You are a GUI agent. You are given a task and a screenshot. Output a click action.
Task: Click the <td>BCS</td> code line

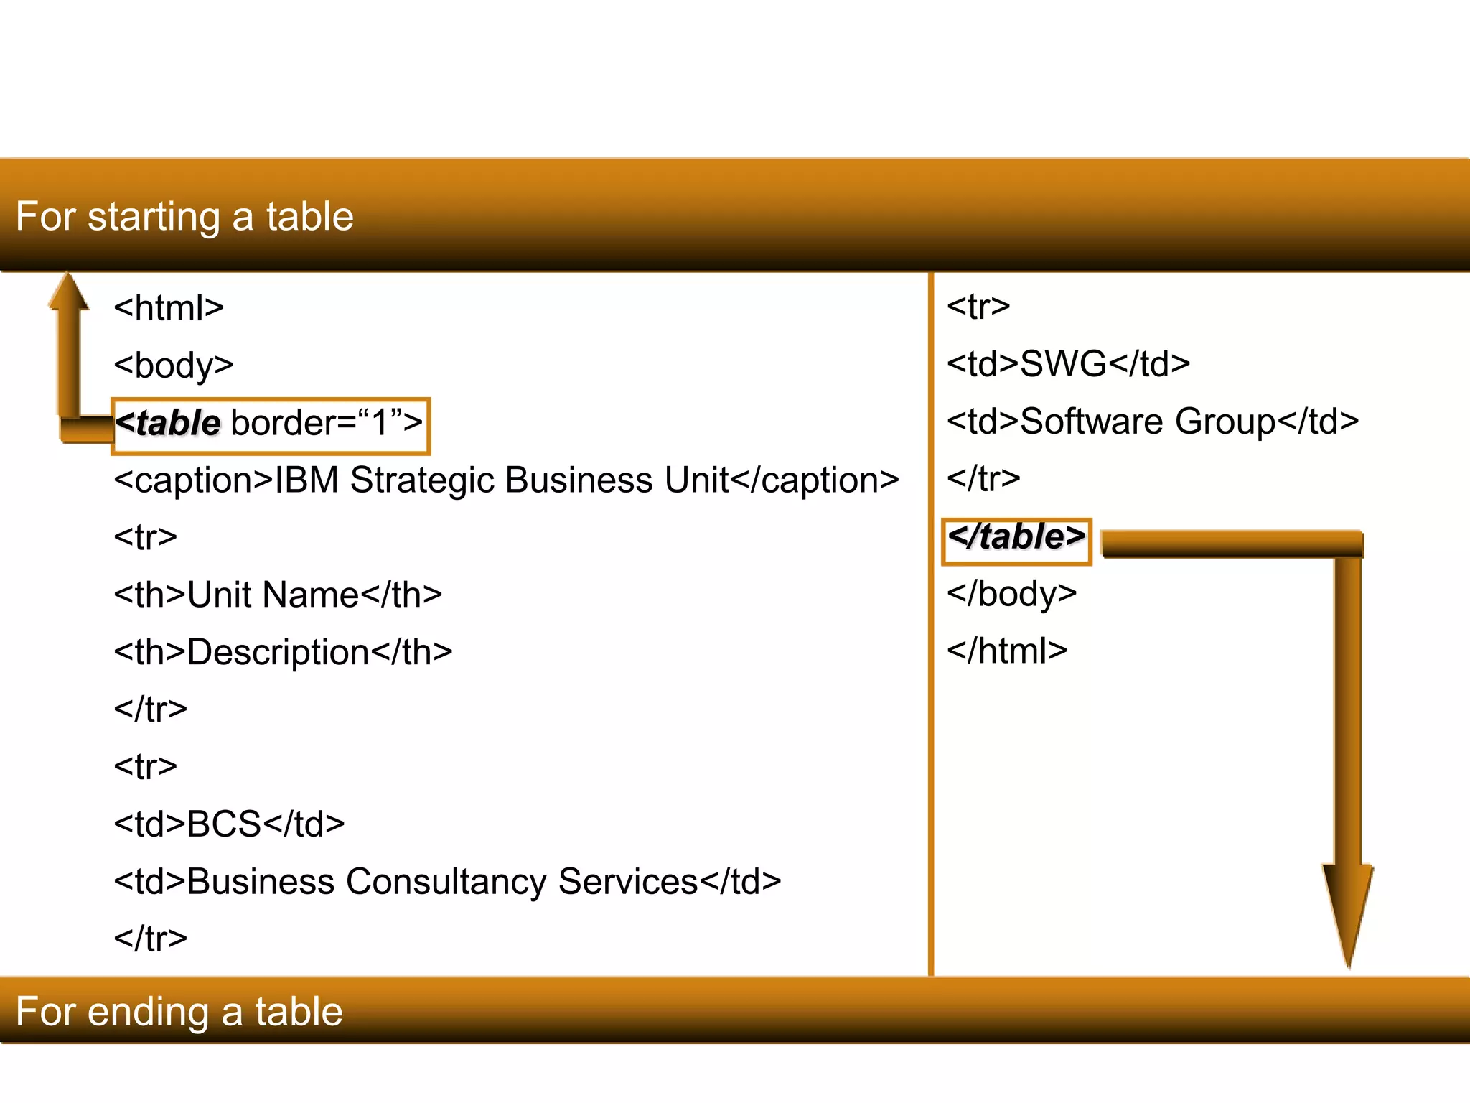point(229,824)
